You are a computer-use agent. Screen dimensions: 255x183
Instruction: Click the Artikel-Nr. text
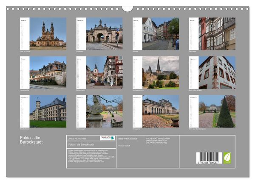(x=77, y=139)
